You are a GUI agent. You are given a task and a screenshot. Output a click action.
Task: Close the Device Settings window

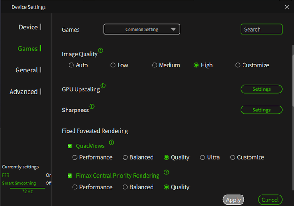point(287,7)
